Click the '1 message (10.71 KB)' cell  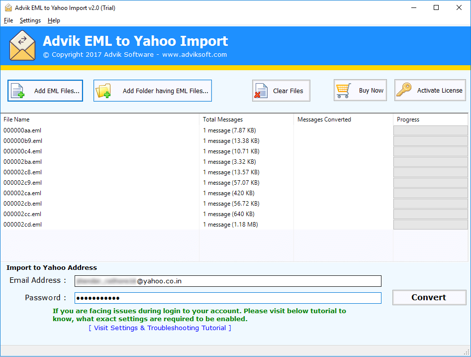pyautogui.click(x=231, y=151)
